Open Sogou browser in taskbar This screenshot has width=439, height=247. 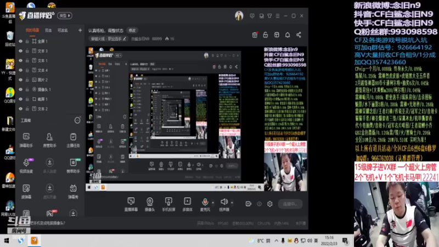click(x=21, y=240)
